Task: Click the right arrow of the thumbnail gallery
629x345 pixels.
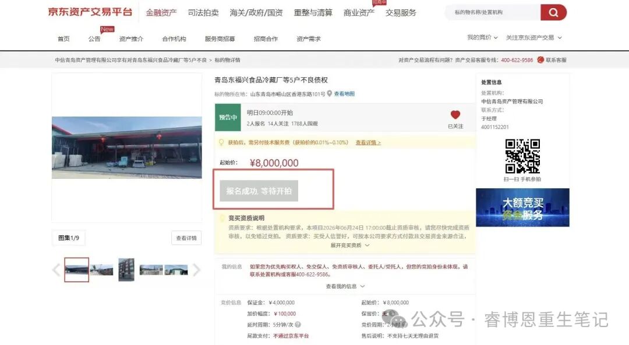Action: (196, 270)
